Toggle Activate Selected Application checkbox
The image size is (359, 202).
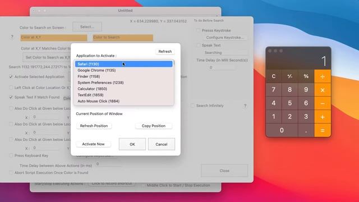11,77
